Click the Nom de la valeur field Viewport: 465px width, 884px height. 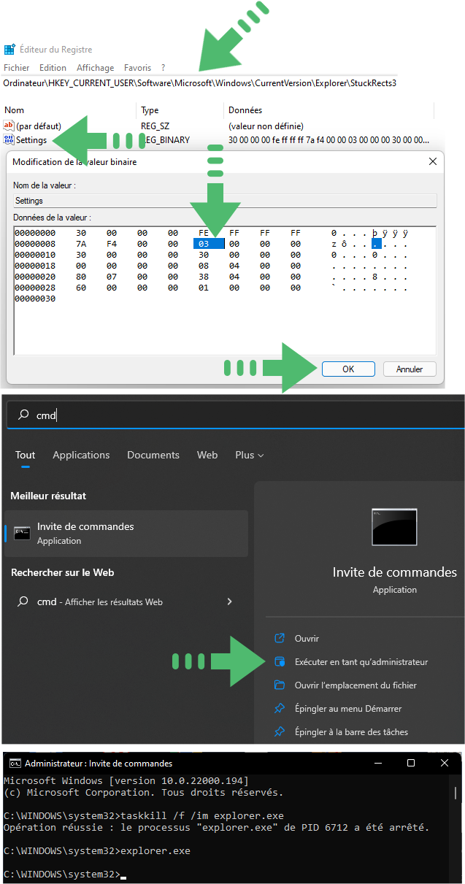[225, 201]
